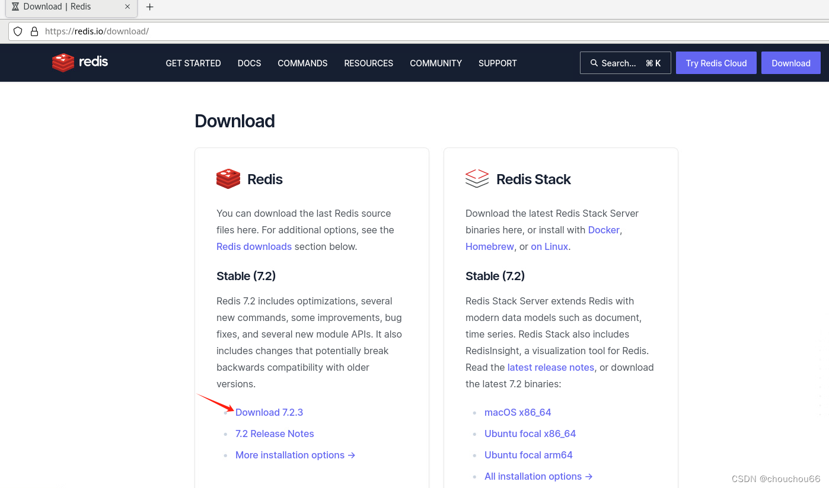Click Stable (7.2) heading in Redis Stack card

click(x=495, y=276)
